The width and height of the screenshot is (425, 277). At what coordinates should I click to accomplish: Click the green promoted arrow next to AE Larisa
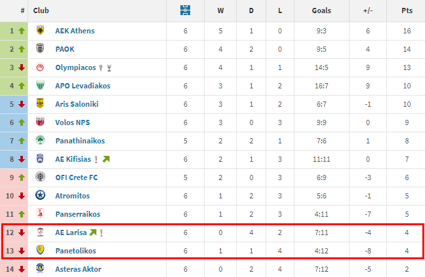(92, 232)
